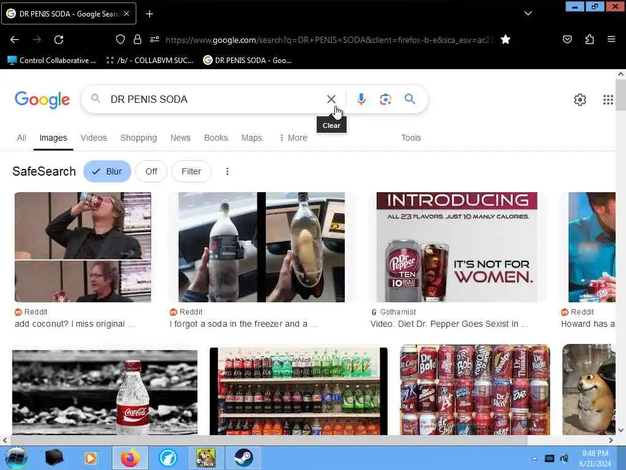Viewport: 626px width, 470px height.
Task: Open the Coca-Cola bottle black-and-white image
Action: [105, 392]
